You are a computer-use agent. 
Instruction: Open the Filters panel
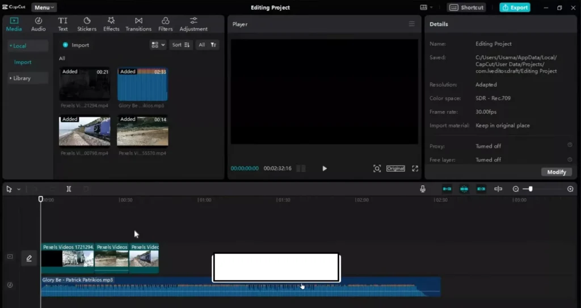pos(165,24)
